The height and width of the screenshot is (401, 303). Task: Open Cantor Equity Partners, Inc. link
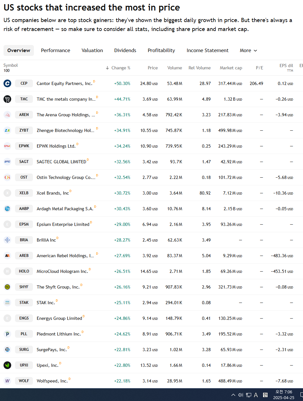click(65, 83)
